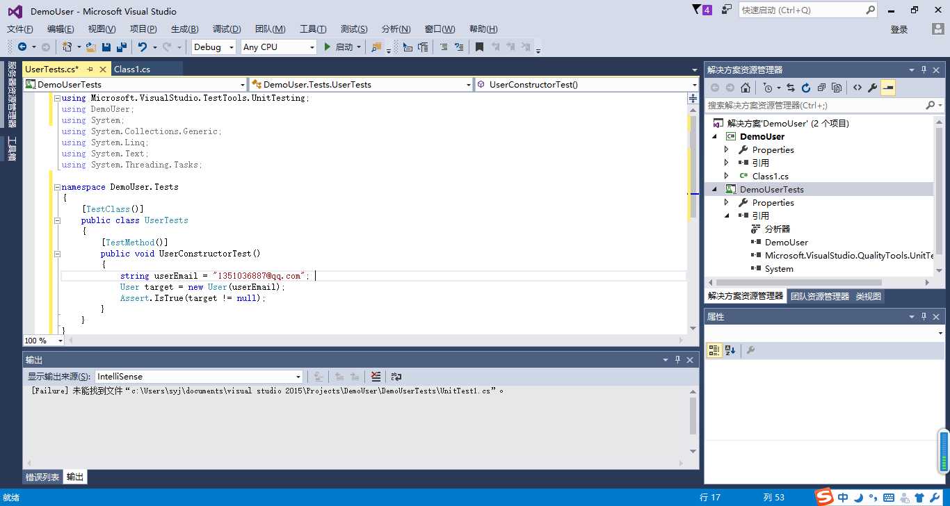
Task: Click the Navigate Backward toolbar arrow
Action: pyautogui.click(x=22, y=47)
